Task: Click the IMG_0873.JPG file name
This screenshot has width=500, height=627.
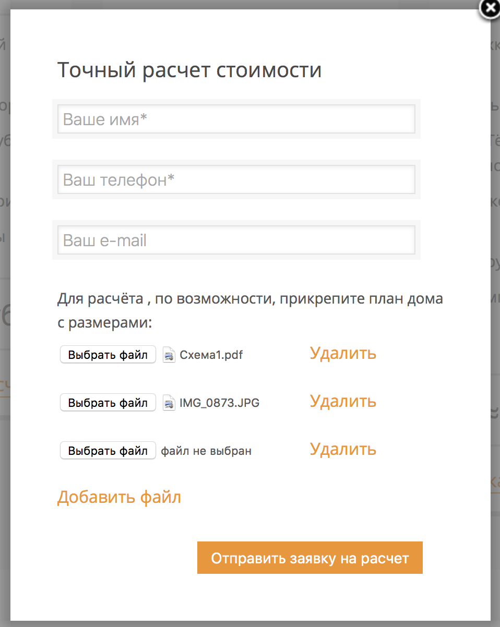Action: click(x=219, y=403)
